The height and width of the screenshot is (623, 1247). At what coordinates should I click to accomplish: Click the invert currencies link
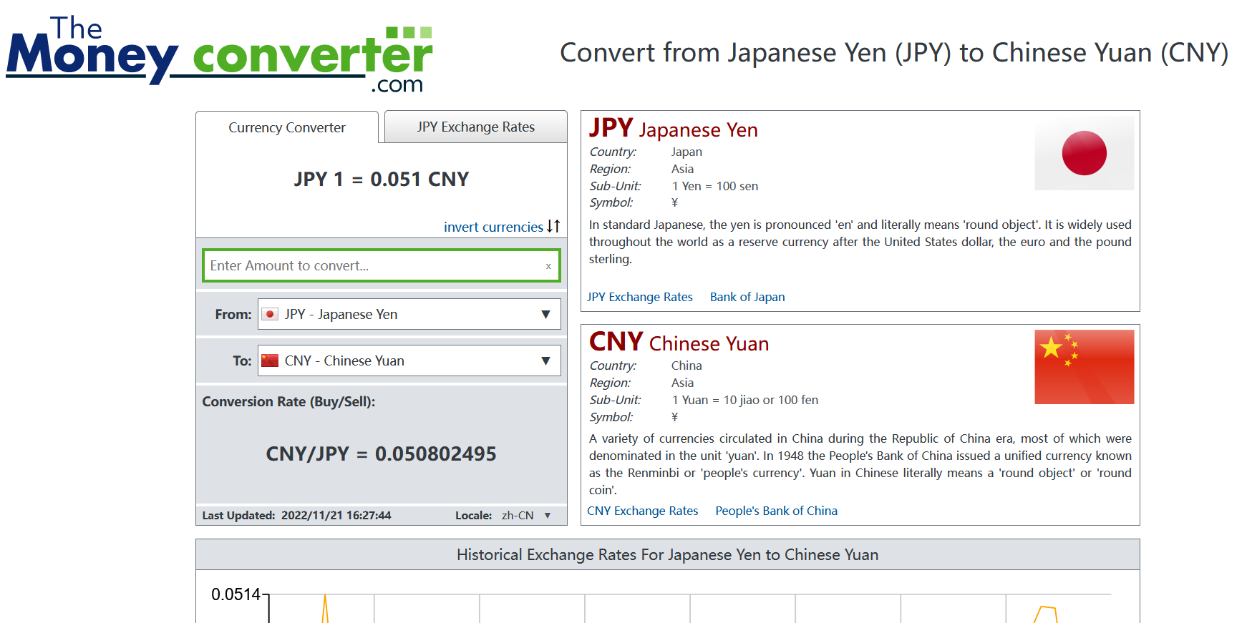coord(493,227)
